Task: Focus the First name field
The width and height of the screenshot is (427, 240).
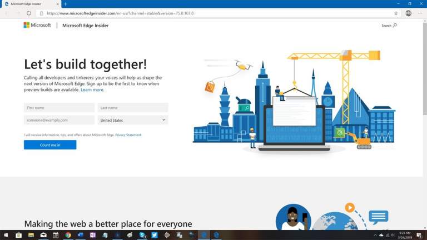Action: [59, 108]
